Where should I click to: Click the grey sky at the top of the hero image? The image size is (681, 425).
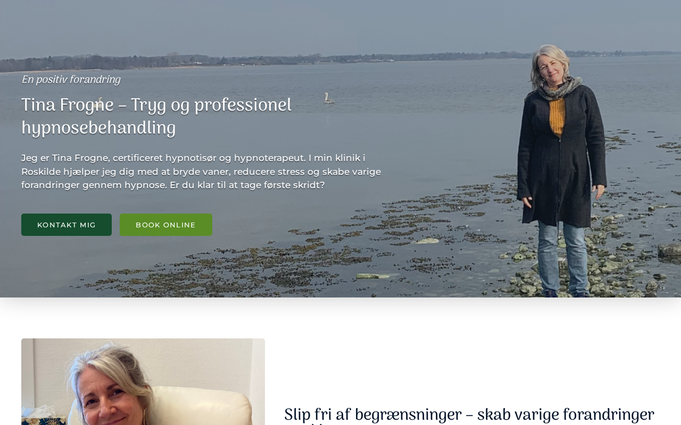340,24
